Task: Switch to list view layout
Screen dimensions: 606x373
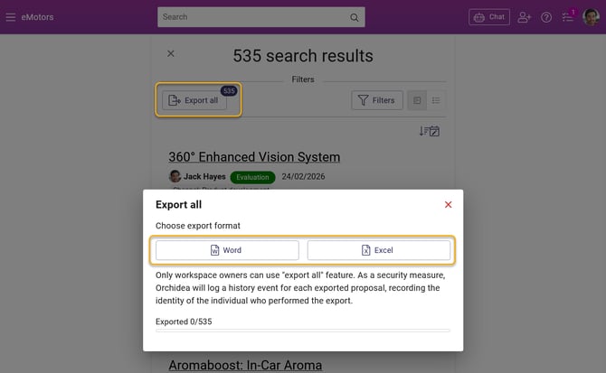Action: point(436,100)
